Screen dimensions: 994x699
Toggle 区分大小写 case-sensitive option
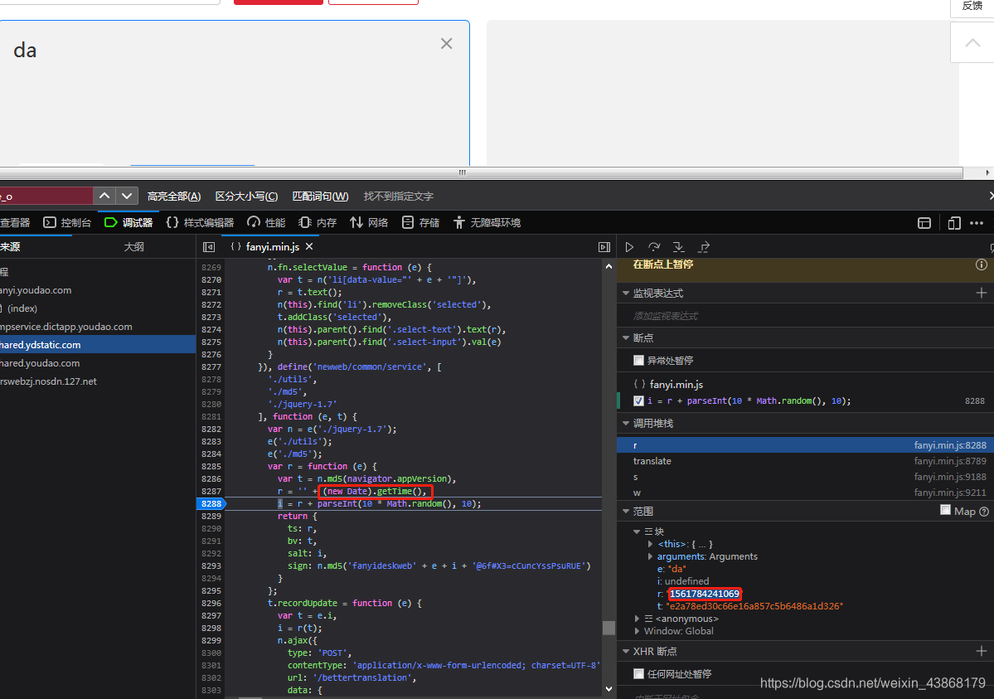246,197
